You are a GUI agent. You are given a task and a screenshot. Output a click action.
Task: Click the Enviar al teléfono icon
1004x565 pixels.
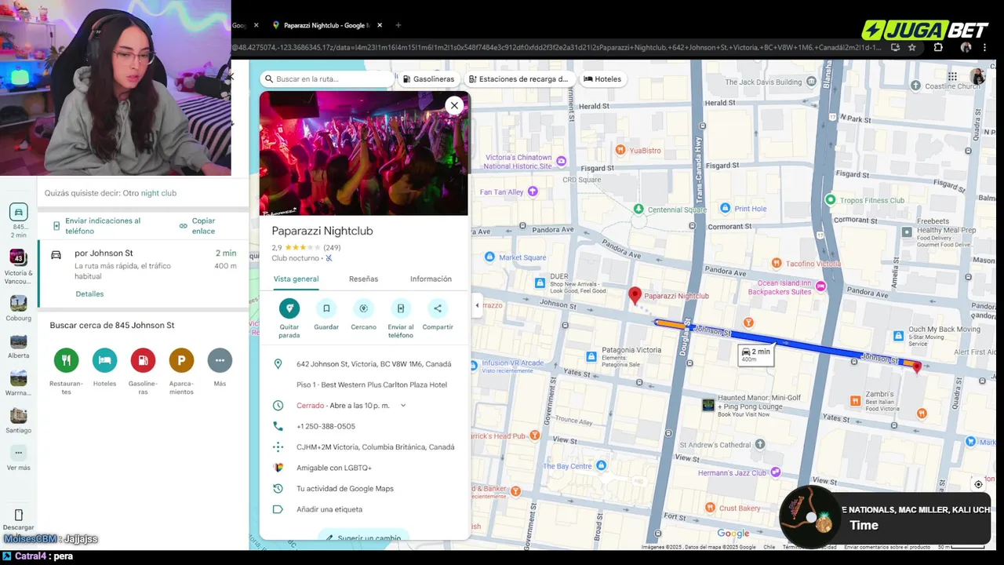click(x=401, y=308)
